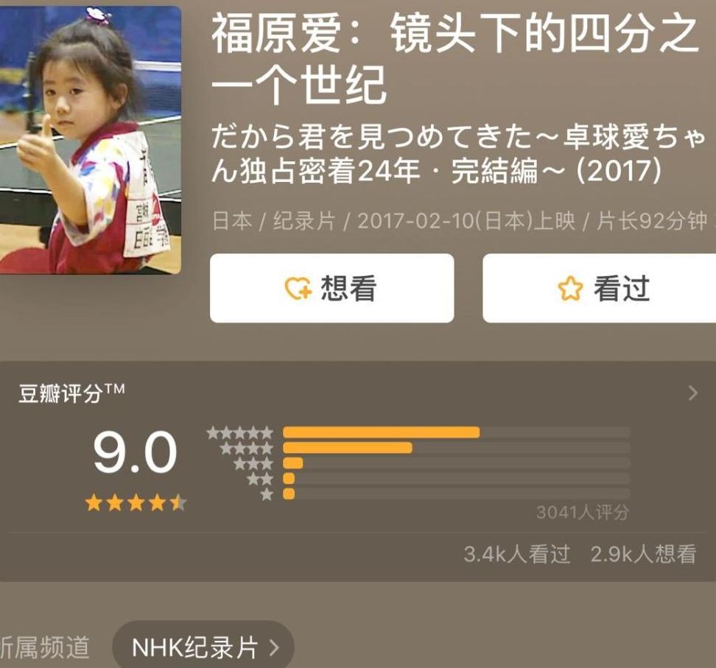716x668 pixels.
Task: Select the four-star rating bar
Action: tap(457, 448)
